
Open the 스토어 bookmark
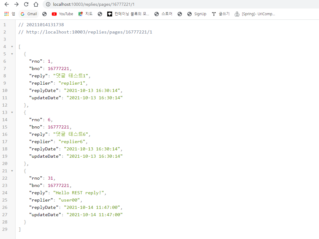(163, 14)
